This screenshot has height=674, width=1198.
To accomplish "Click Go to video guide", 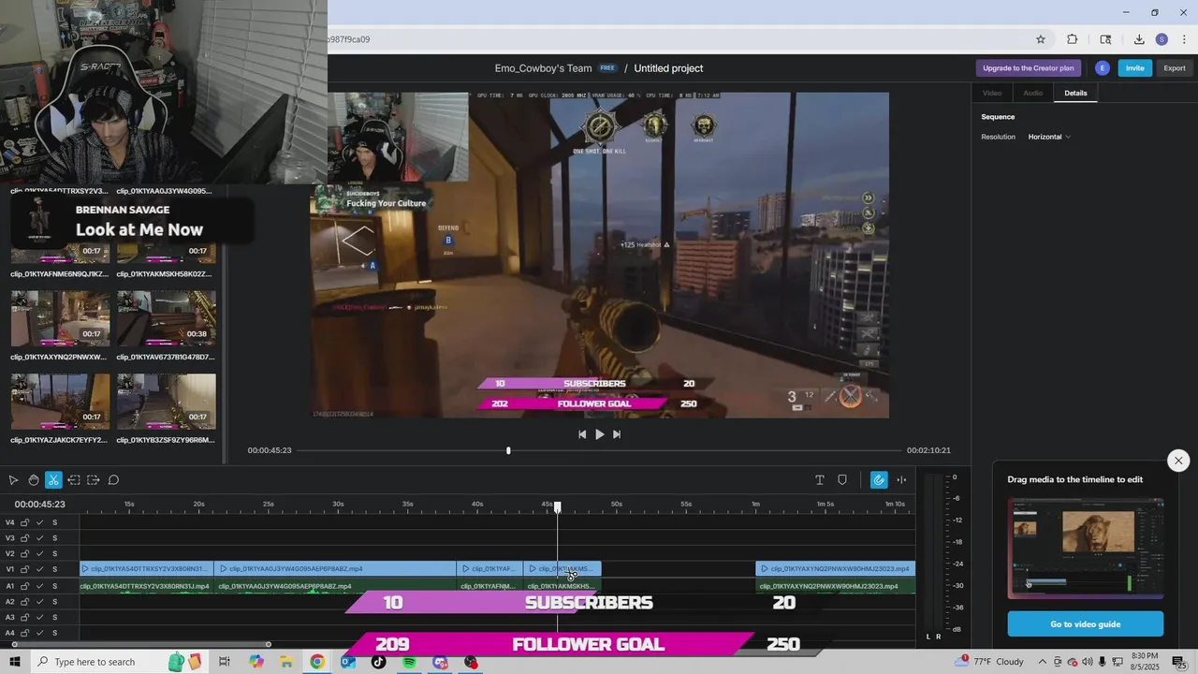I will tap(1085, 624).
